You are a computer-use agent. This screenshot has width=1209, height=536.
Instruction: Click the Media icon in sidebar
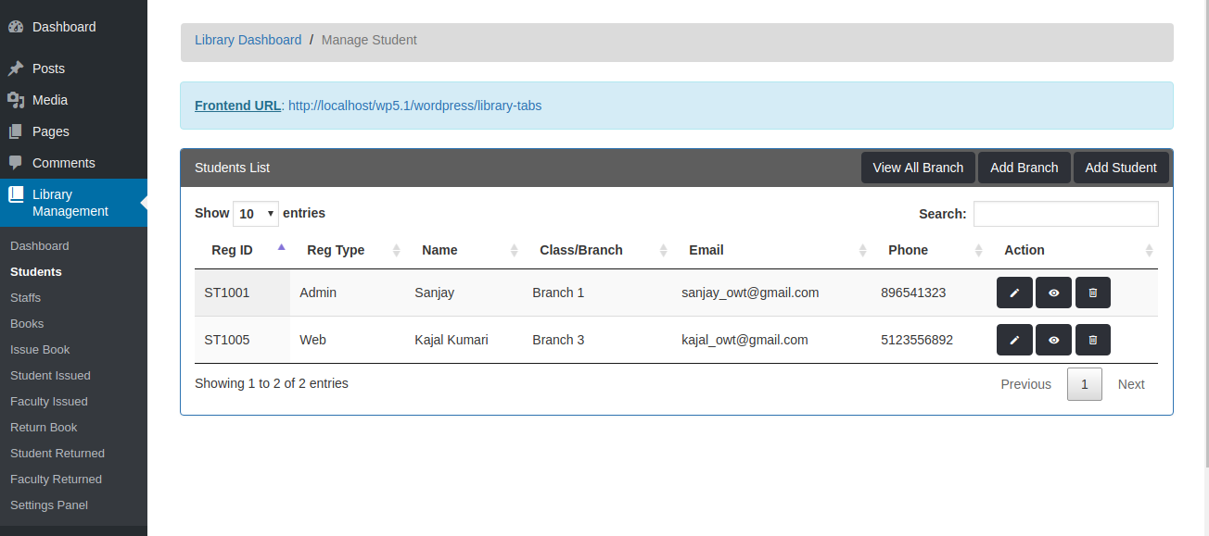[x=16, y=100]
